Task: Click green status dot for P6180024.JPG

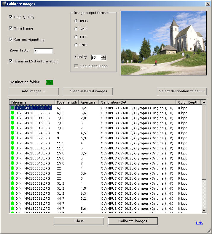Action: click(x=12, y=133)
